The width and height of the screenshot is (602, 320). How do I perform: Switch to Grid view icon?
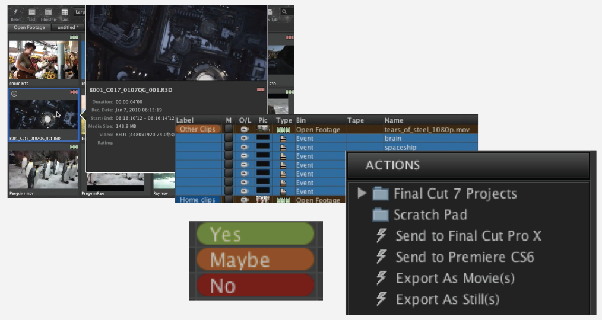(65, 12)
